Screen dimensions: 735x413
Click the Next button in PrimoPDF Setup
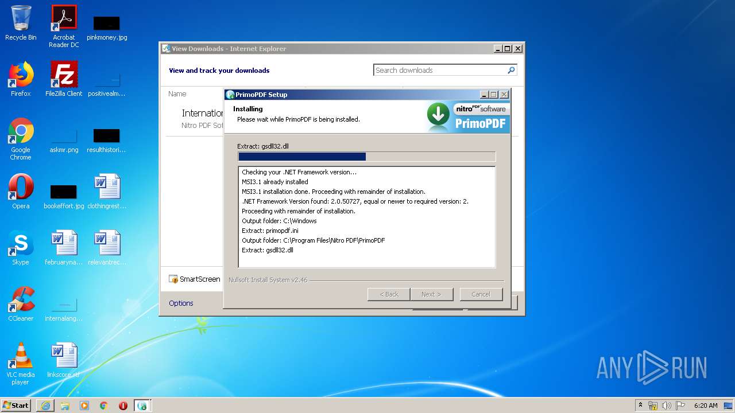click(x=432, y=294)
